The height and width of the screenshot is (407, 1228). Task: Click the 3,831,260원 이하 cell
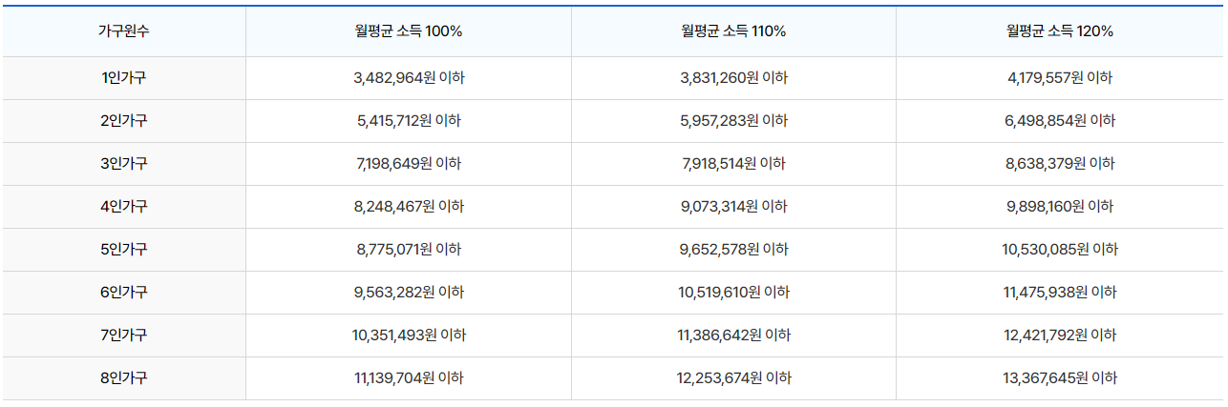(733, 78)
